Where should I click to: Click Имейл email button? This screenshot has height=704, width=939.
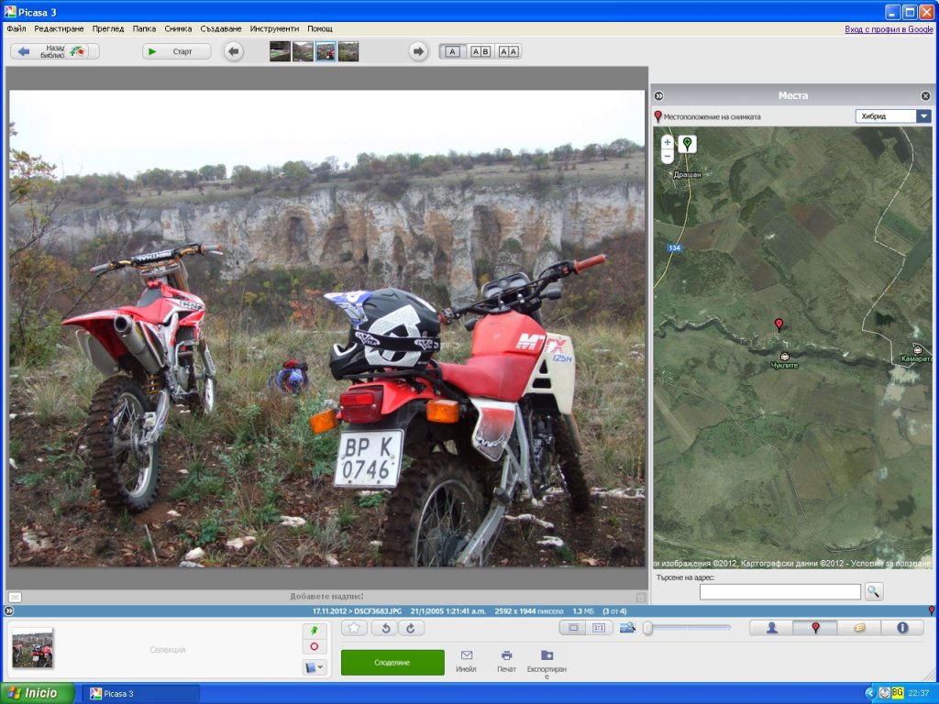click(466, 661)
